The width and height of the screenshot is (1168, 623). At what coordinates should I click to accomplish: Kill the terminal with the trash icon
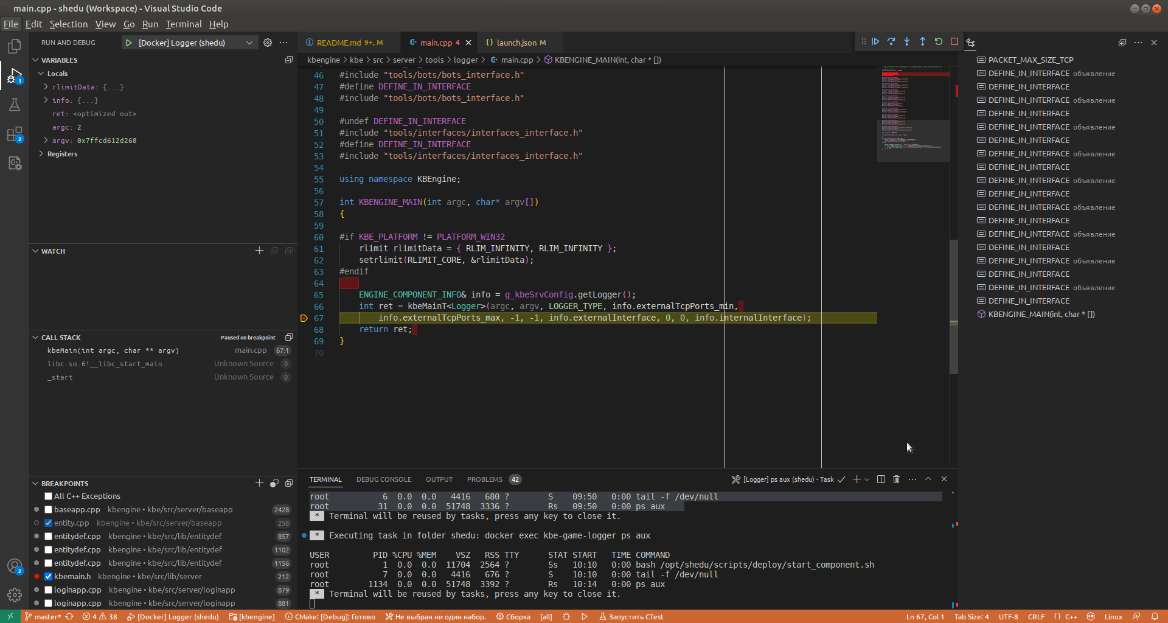coord(896,479)
